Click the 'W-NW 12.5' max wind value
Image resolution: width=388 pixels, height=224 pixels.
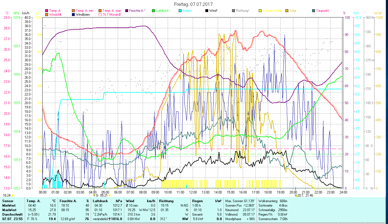tap(147, 210)
